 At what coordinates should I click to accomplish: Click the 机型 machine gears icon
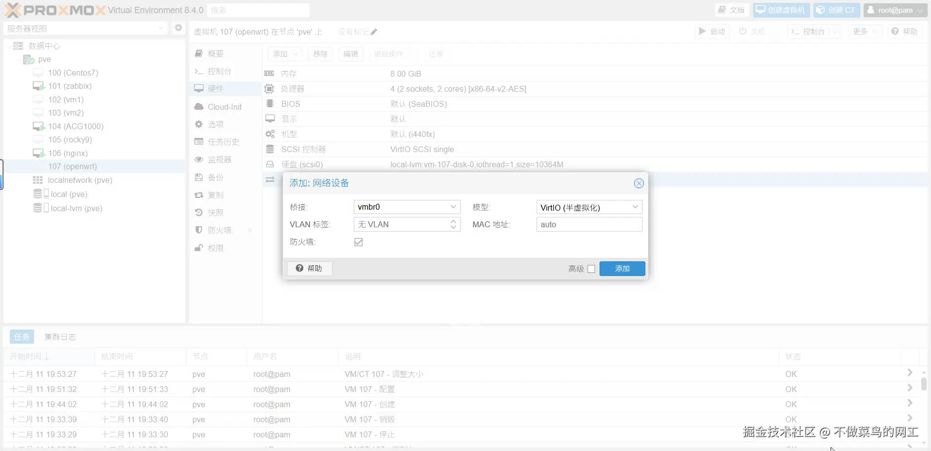tap(270, 134)
